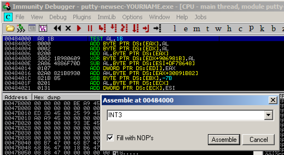Click dump address 0047B028

18,128
